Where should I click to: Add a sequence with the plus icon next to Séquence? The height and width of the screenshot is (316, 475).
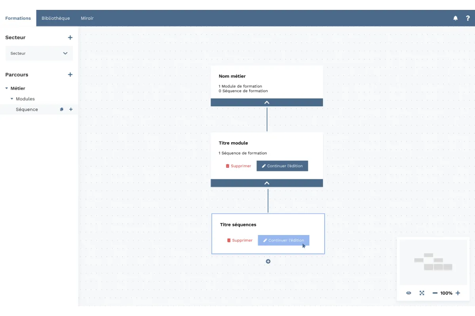coord(70,109)
